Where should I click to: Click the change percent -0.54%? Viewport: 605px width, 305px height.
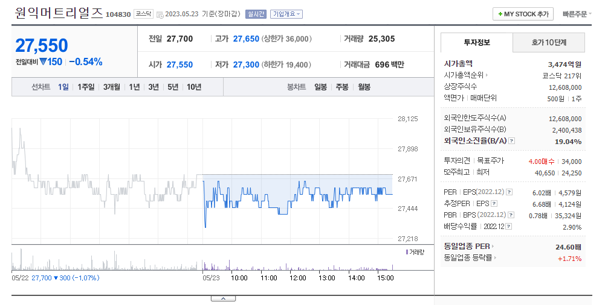(86, 62)
